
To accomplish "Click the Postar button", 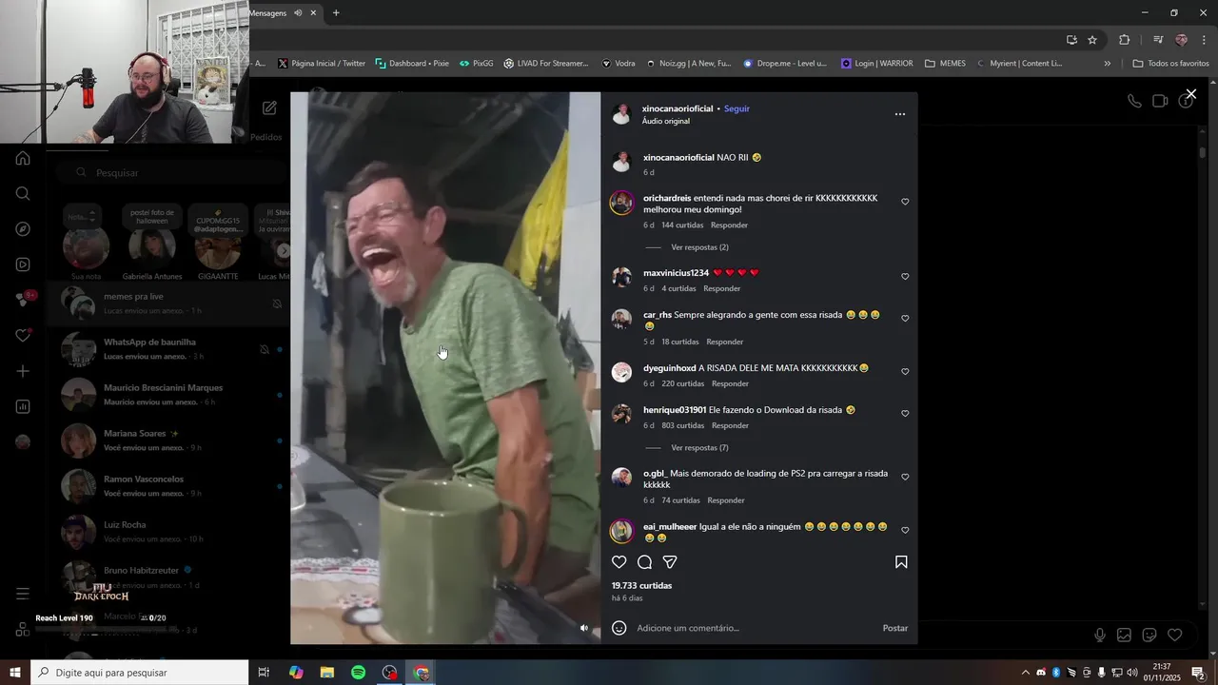I will coord(895,628).
